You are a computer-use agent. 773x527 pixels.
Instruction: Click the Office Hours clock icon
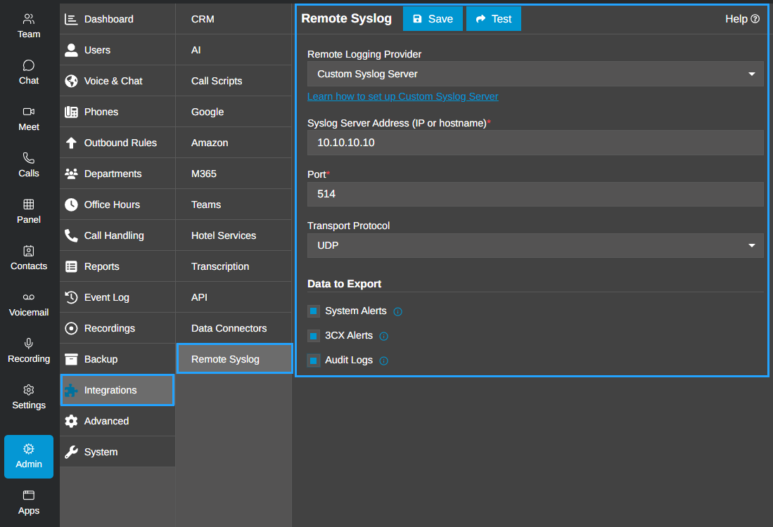(72, 205)
